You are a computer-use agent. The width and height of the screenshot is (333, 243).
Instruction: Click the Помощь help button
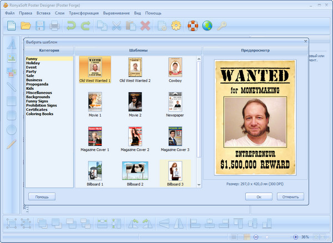[42, 196]
